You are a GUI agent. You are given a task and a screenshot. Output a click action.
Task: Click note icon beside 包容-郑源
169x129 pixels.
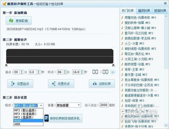point(122,100)
